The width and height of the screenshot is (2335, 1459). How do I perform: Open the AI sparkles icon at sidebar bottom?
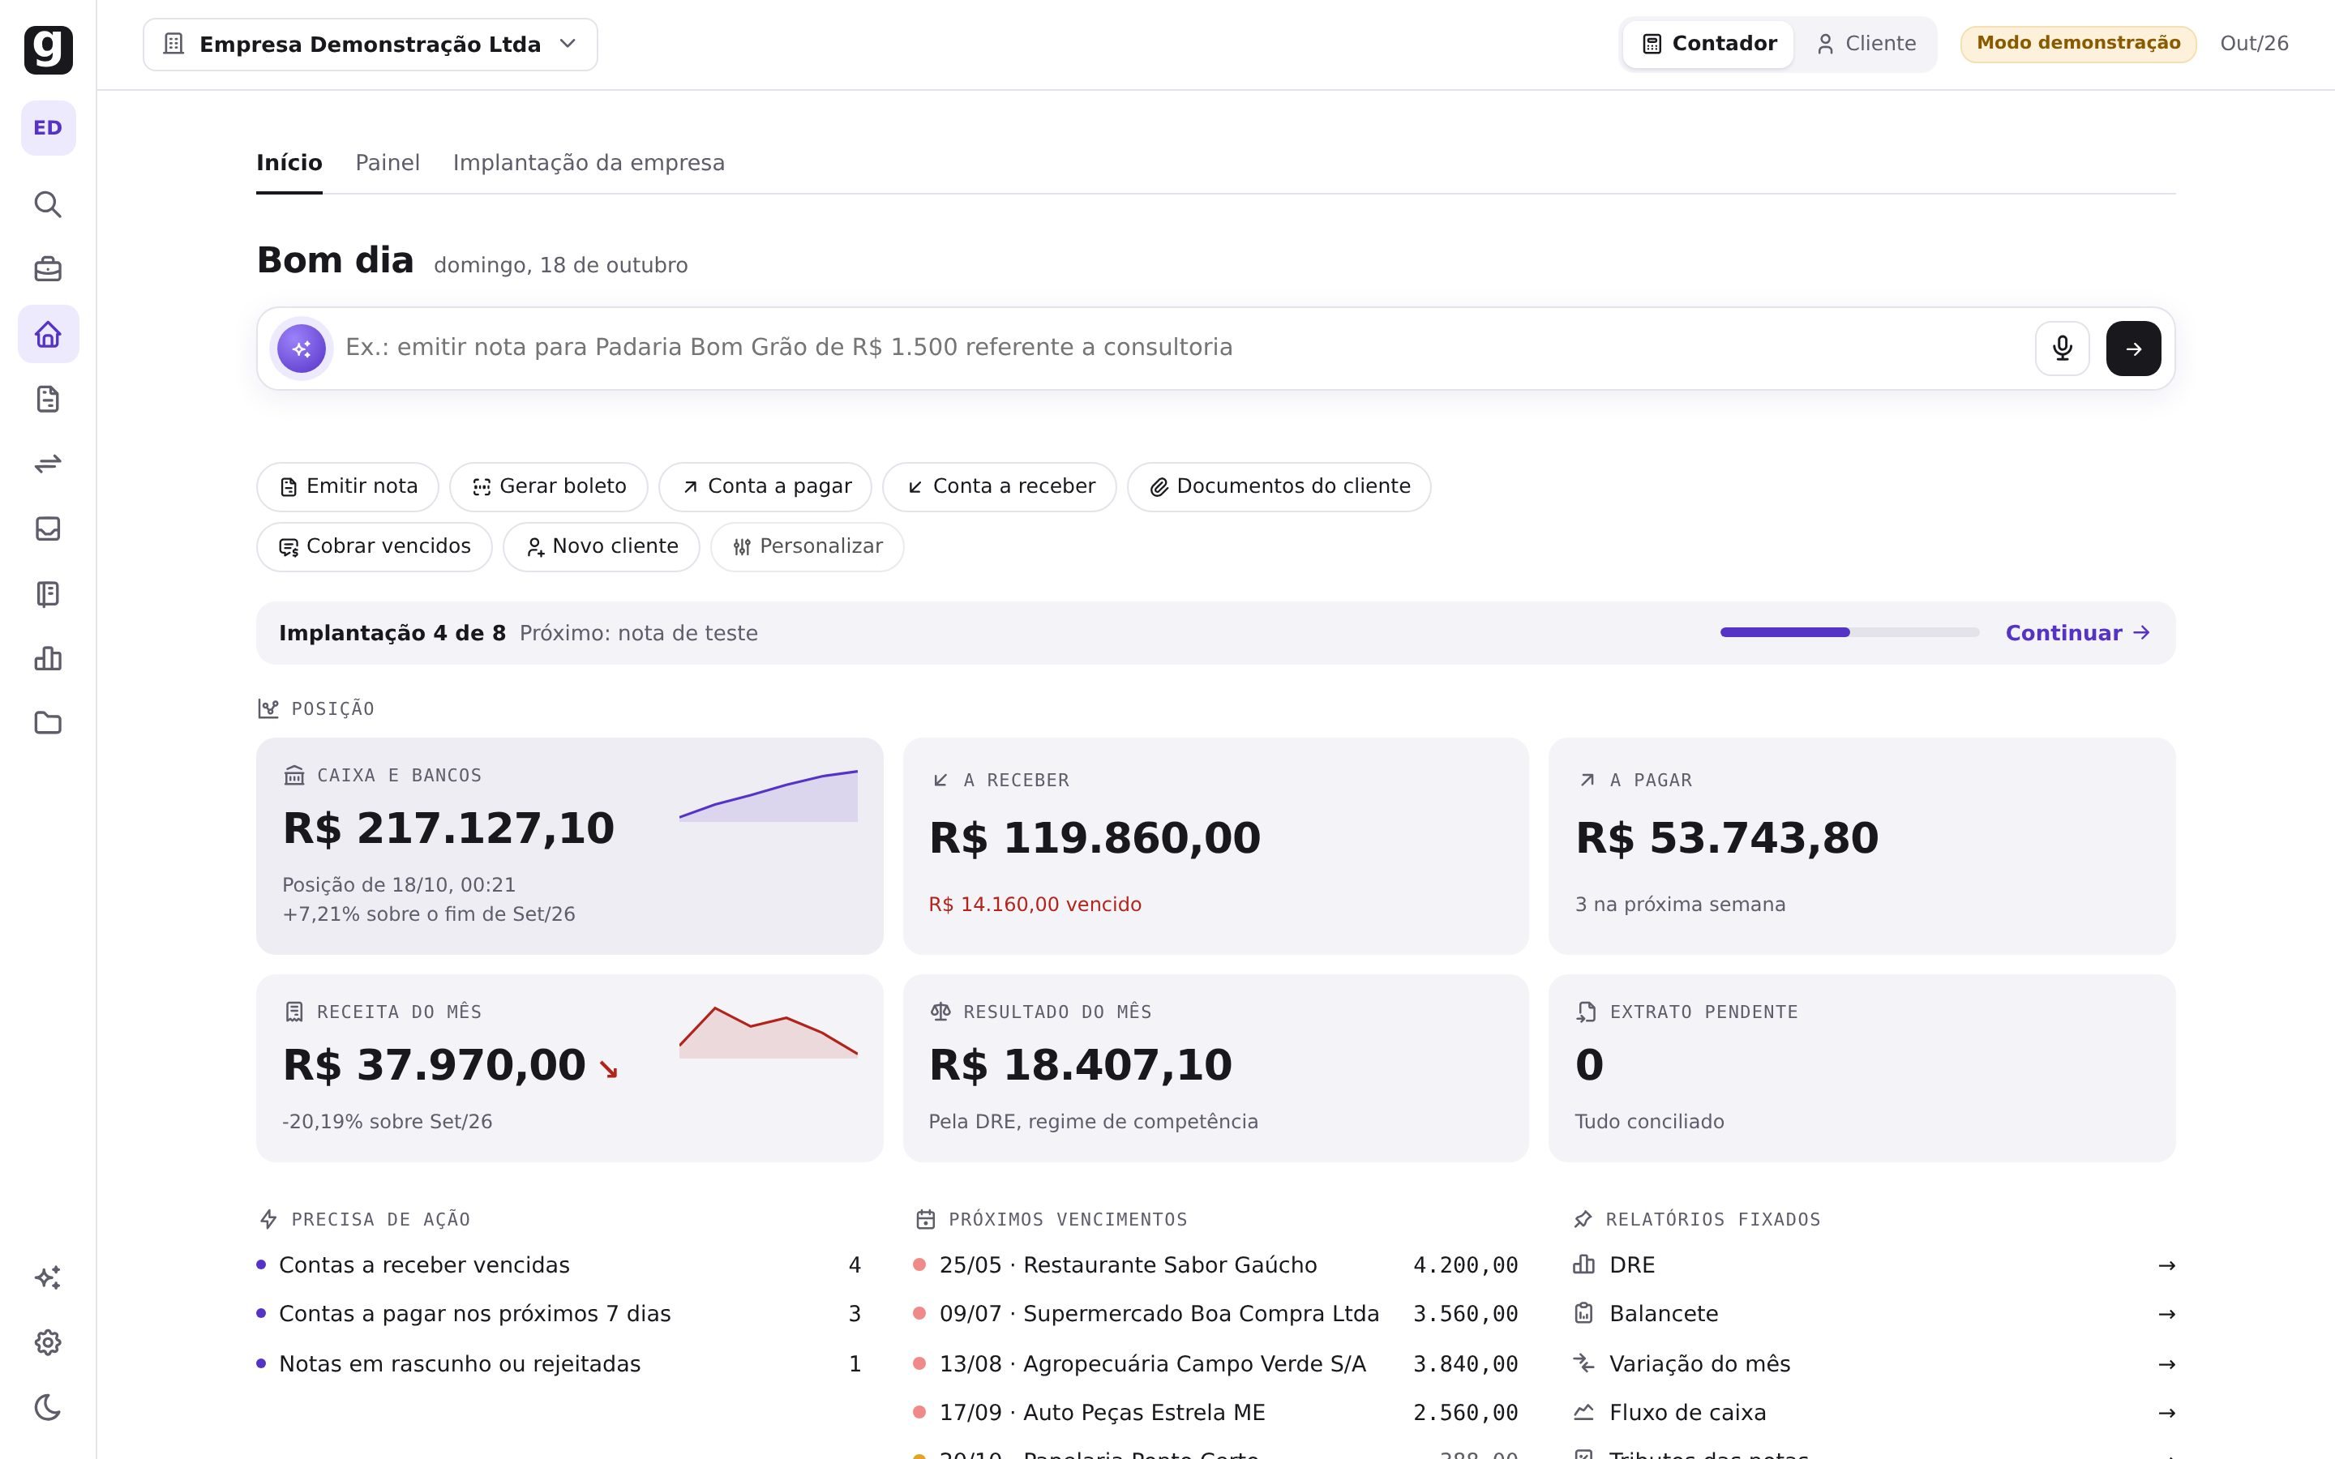(x=49, y=1277)
